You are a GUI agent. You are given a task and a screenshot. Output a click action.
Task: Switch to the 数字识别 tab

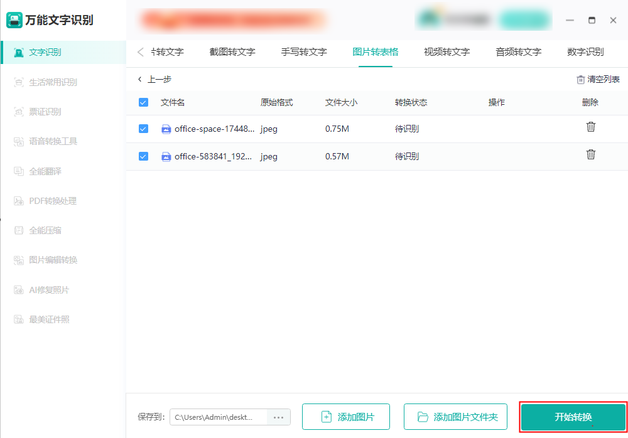pos(585,52)
